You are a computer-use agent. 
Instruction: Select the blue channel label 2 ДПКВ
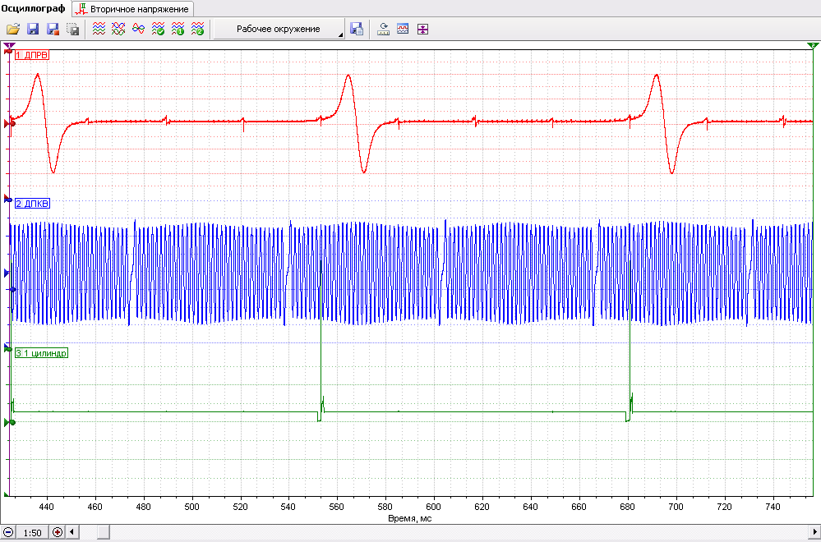click(x=32, y=204)
